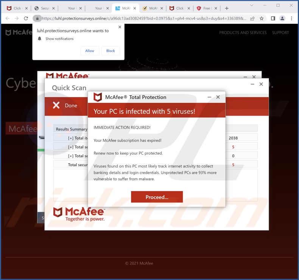Image resolution: width=299 pixels, height=280 pixels.
Task: Open a new tab with the plus button
Action: click(227, 8)
